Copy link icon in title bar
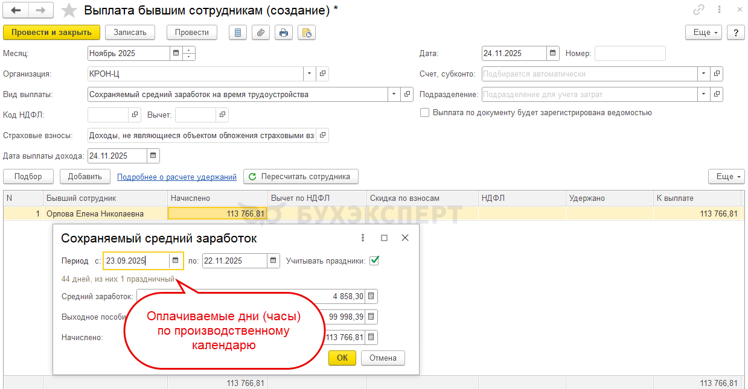Image resolution: width=748 pixels, height=389 pixels. 699,10
